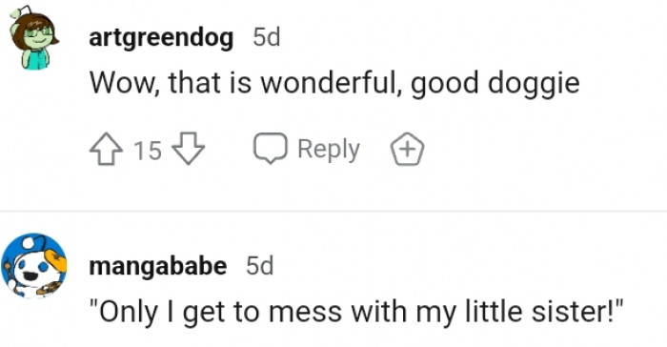Visit artgreendog's profile via username
The height and width of the screenshot is (347, 667).
tap(161, 38)
